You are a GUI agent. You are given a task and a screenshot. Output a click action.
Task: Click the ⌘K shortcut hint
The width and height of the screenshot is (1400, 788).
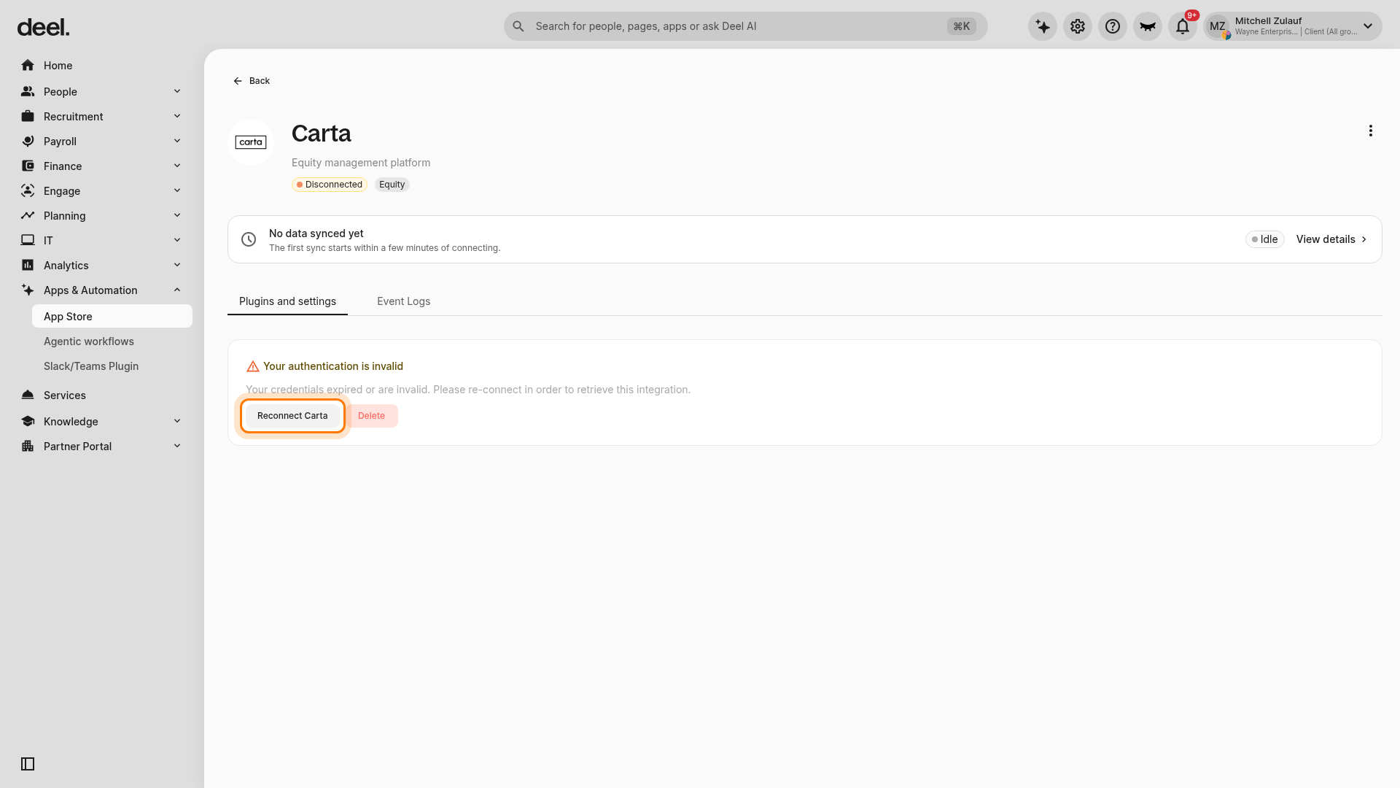[962, 26]
